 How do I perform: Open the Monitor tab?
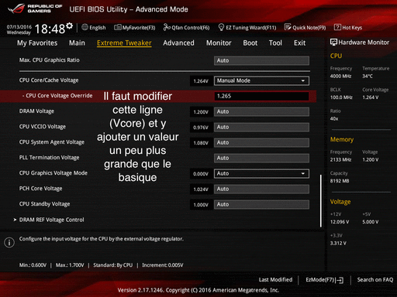pyautogui.click(x=219, y=43)
